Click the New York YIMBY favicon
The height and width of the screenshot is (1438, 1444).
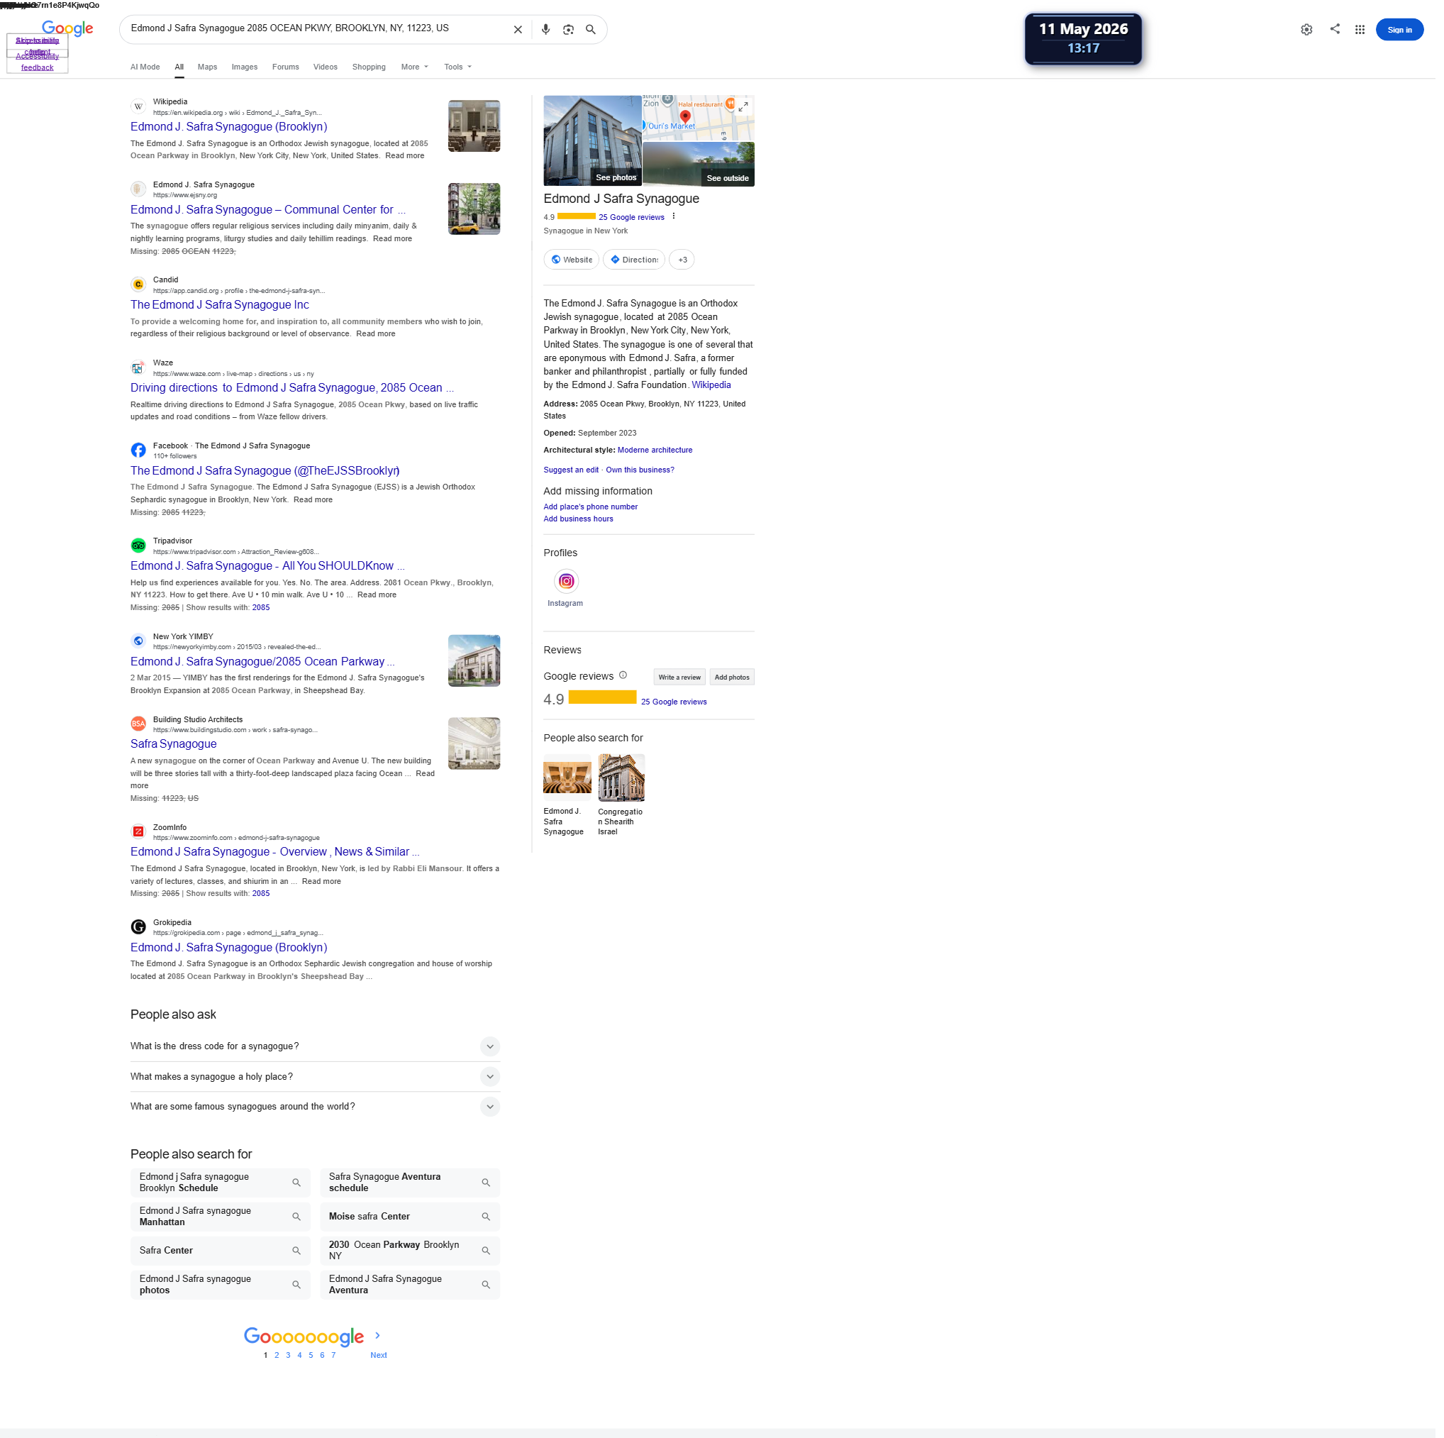[x=139, y=644]
